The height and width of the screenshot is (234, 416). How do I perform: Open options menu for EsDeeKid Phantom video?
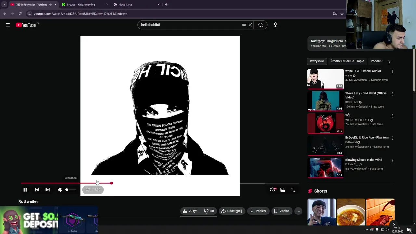click(393, 138)
